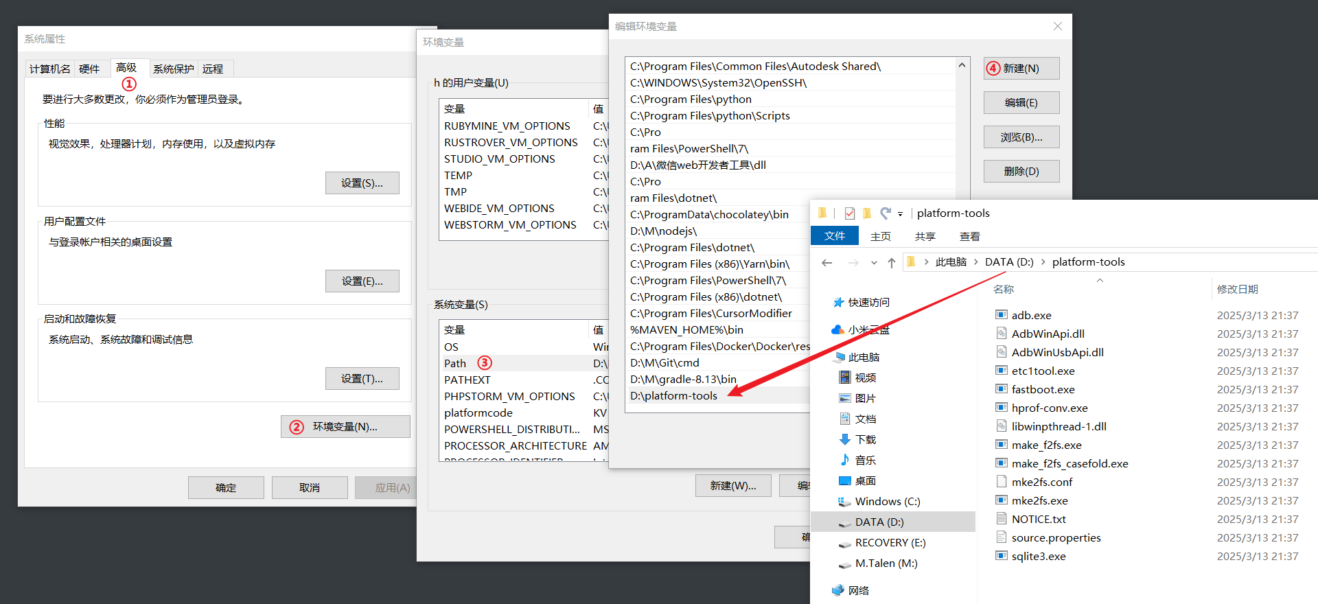Click the properties checkmark icon in quick access toolbar
The image size is (1318, 604).
850,213
